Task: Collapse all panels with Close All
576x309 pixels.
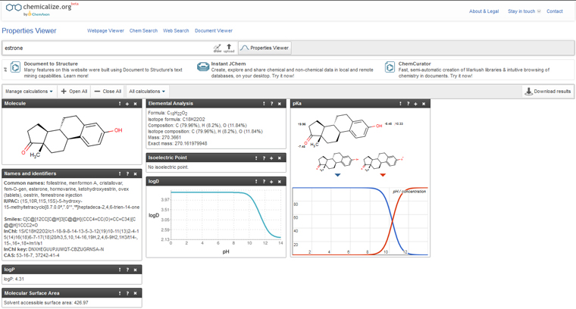Action: (108, 91)
